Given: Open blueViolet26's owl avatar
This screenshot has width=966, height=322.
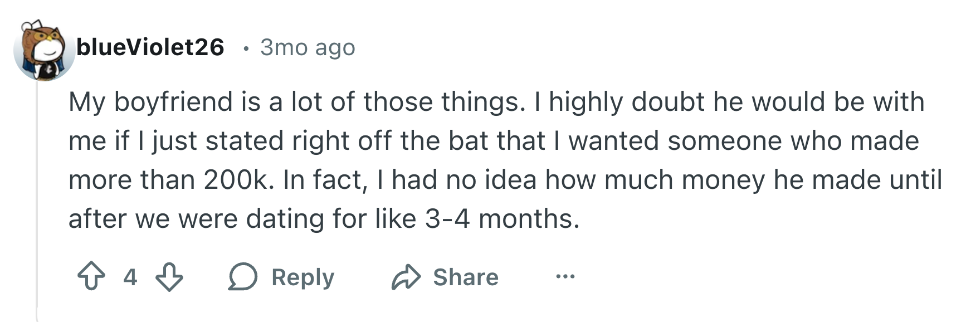Looking at the screenshot, I should [44, 50].
